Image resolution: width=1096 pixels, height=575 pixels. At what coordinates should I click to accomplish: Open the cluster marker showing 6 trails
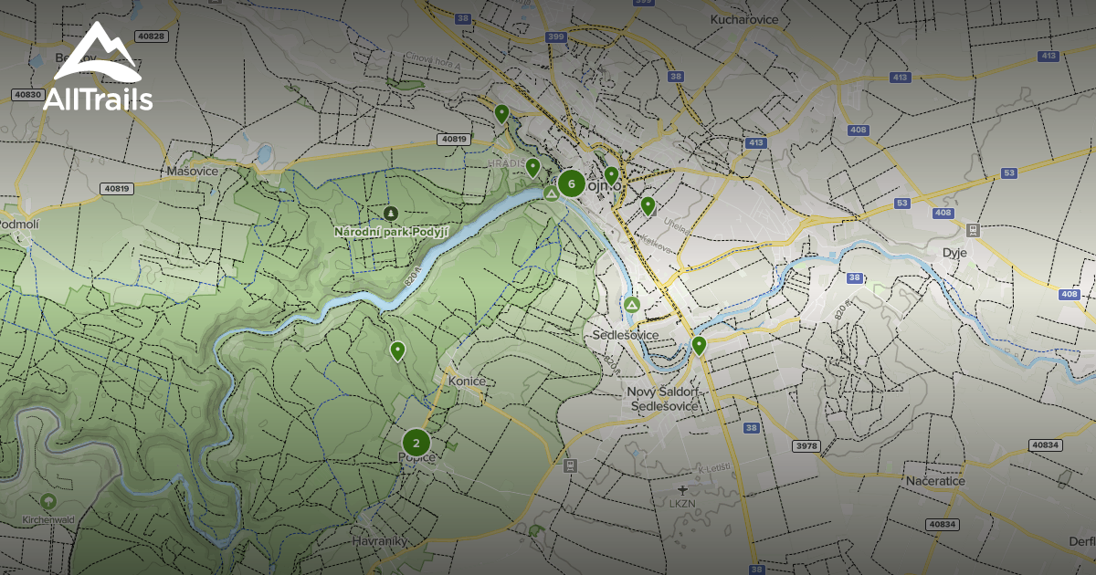point(572,184)
